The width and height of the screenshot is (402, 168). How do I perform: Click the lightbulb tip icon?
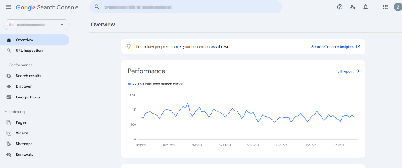click(129, 47)
